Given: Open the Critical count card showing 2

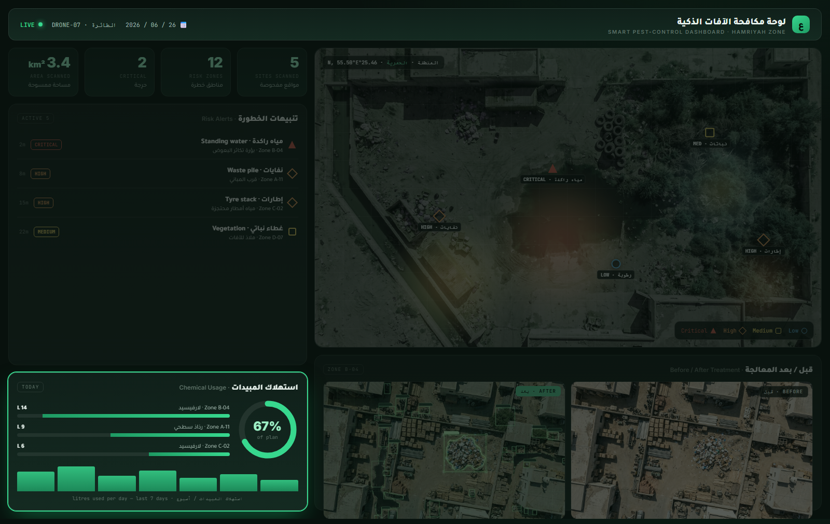Looking at the screenshot, I should click(119, 72).
